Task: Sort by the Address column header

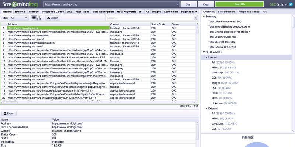Action: pos(58,24)
